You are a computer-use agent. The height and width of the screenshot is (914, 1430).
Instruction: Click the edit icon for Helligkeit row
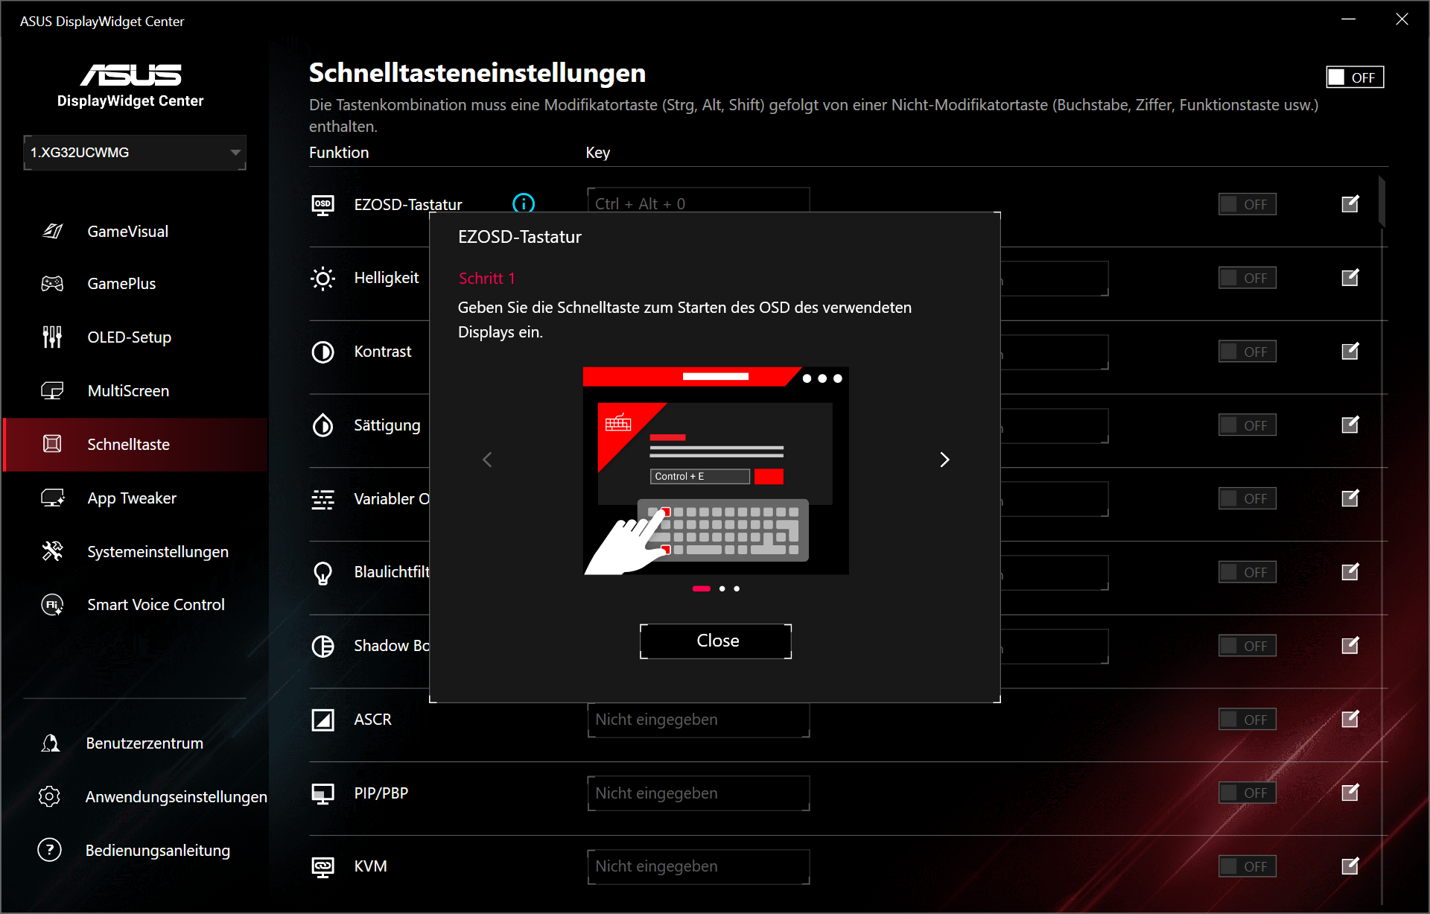[1350, 278]
